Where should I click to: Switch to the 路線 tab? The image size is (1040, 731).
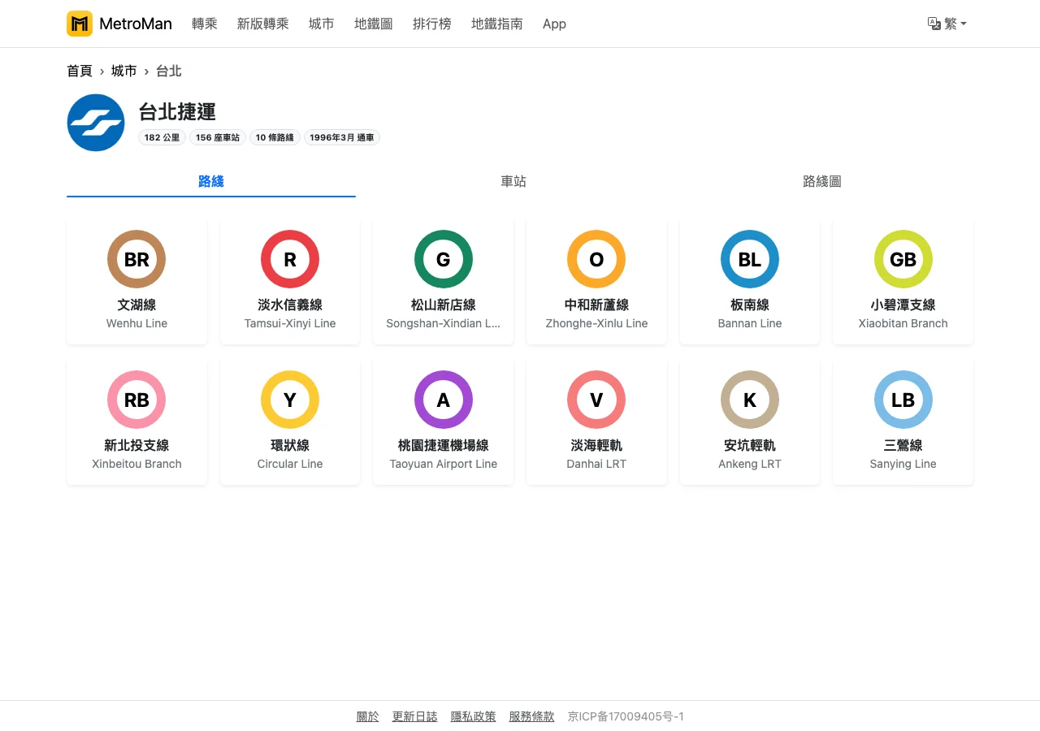[x=211, y=181]
